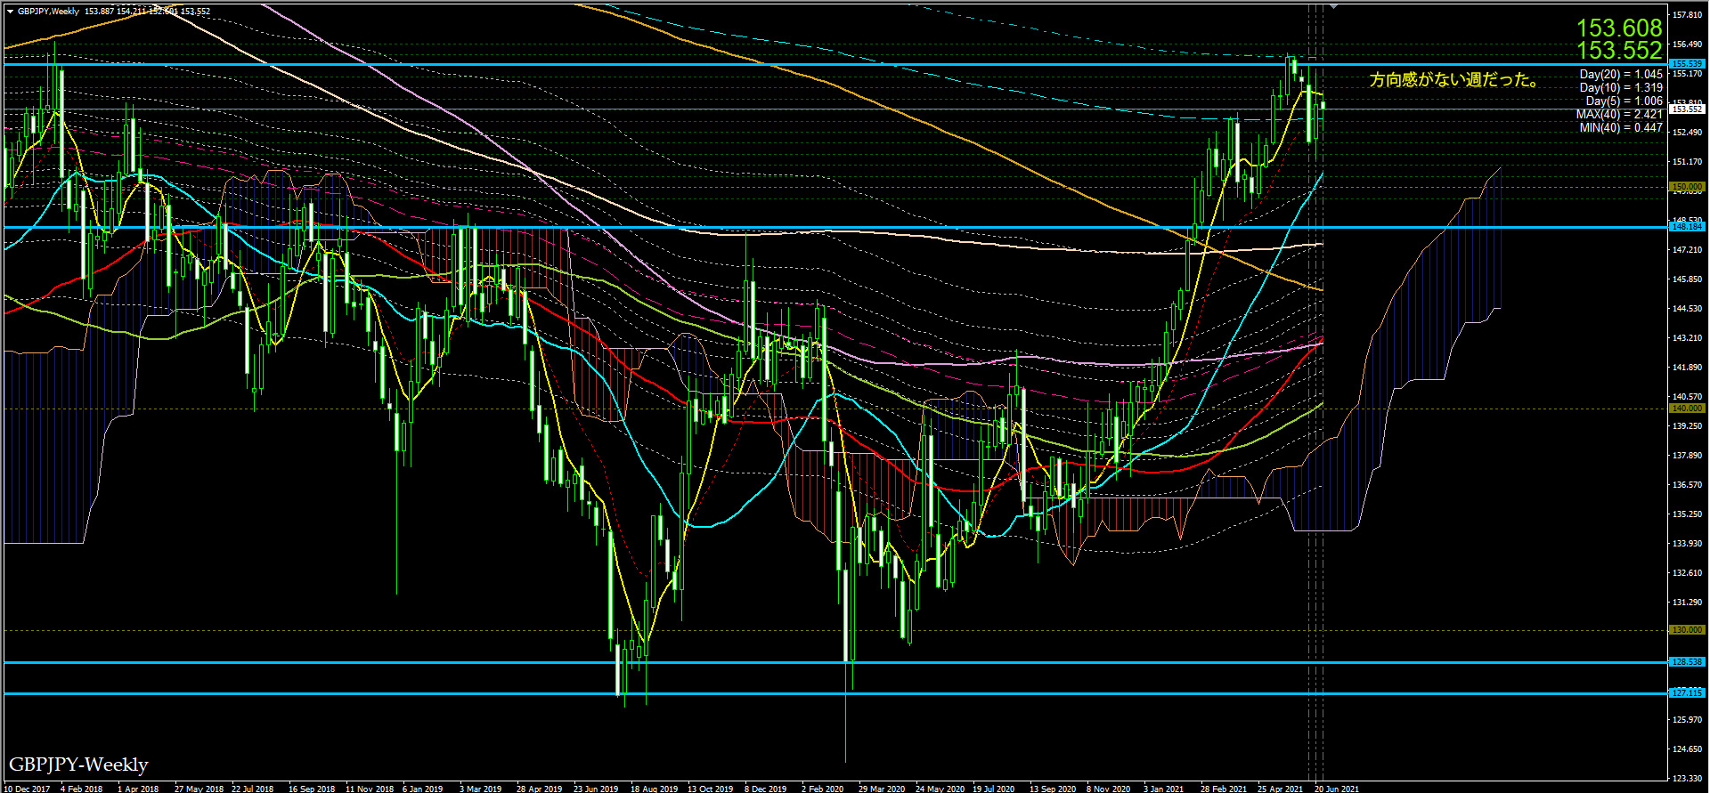Image resolution: width=1710 pixels, height=793 pixels.
Task: Click the 150.000 olive price level tag
Action: pyautogui.click(x=1688, y=188)
